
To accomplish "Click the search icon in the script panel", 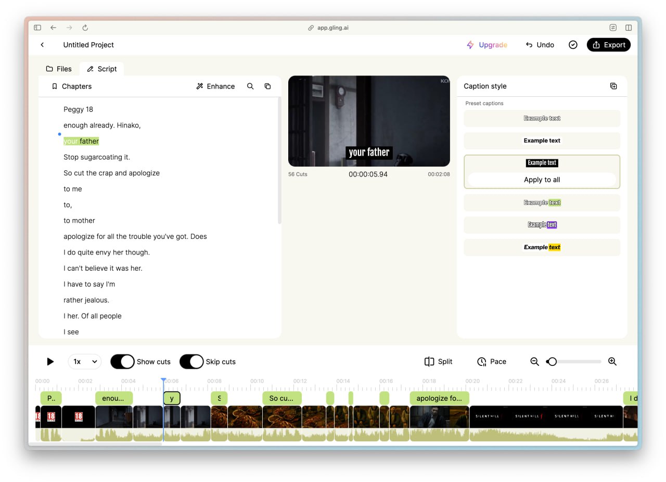I will click(x=250, y=86).
